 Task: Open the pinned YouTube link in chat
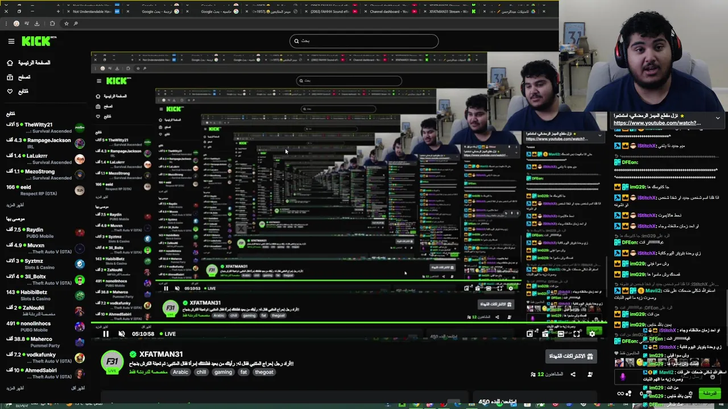(x=657, y=123)
